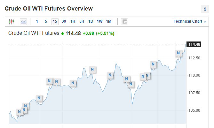Open the news table view icon
The height and width of the screenshot is (128, 214).
click(x=124, y=22)
